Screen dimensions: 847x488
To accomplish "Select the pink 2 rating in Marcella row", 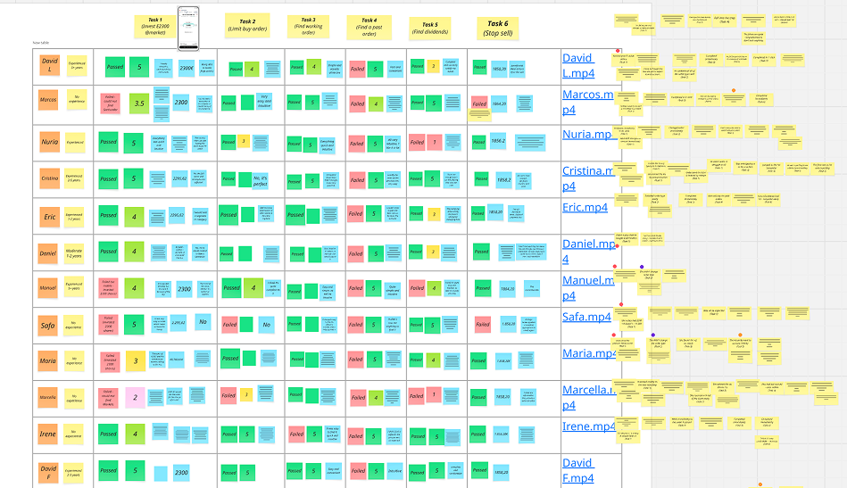I will [x=135, y=397].
